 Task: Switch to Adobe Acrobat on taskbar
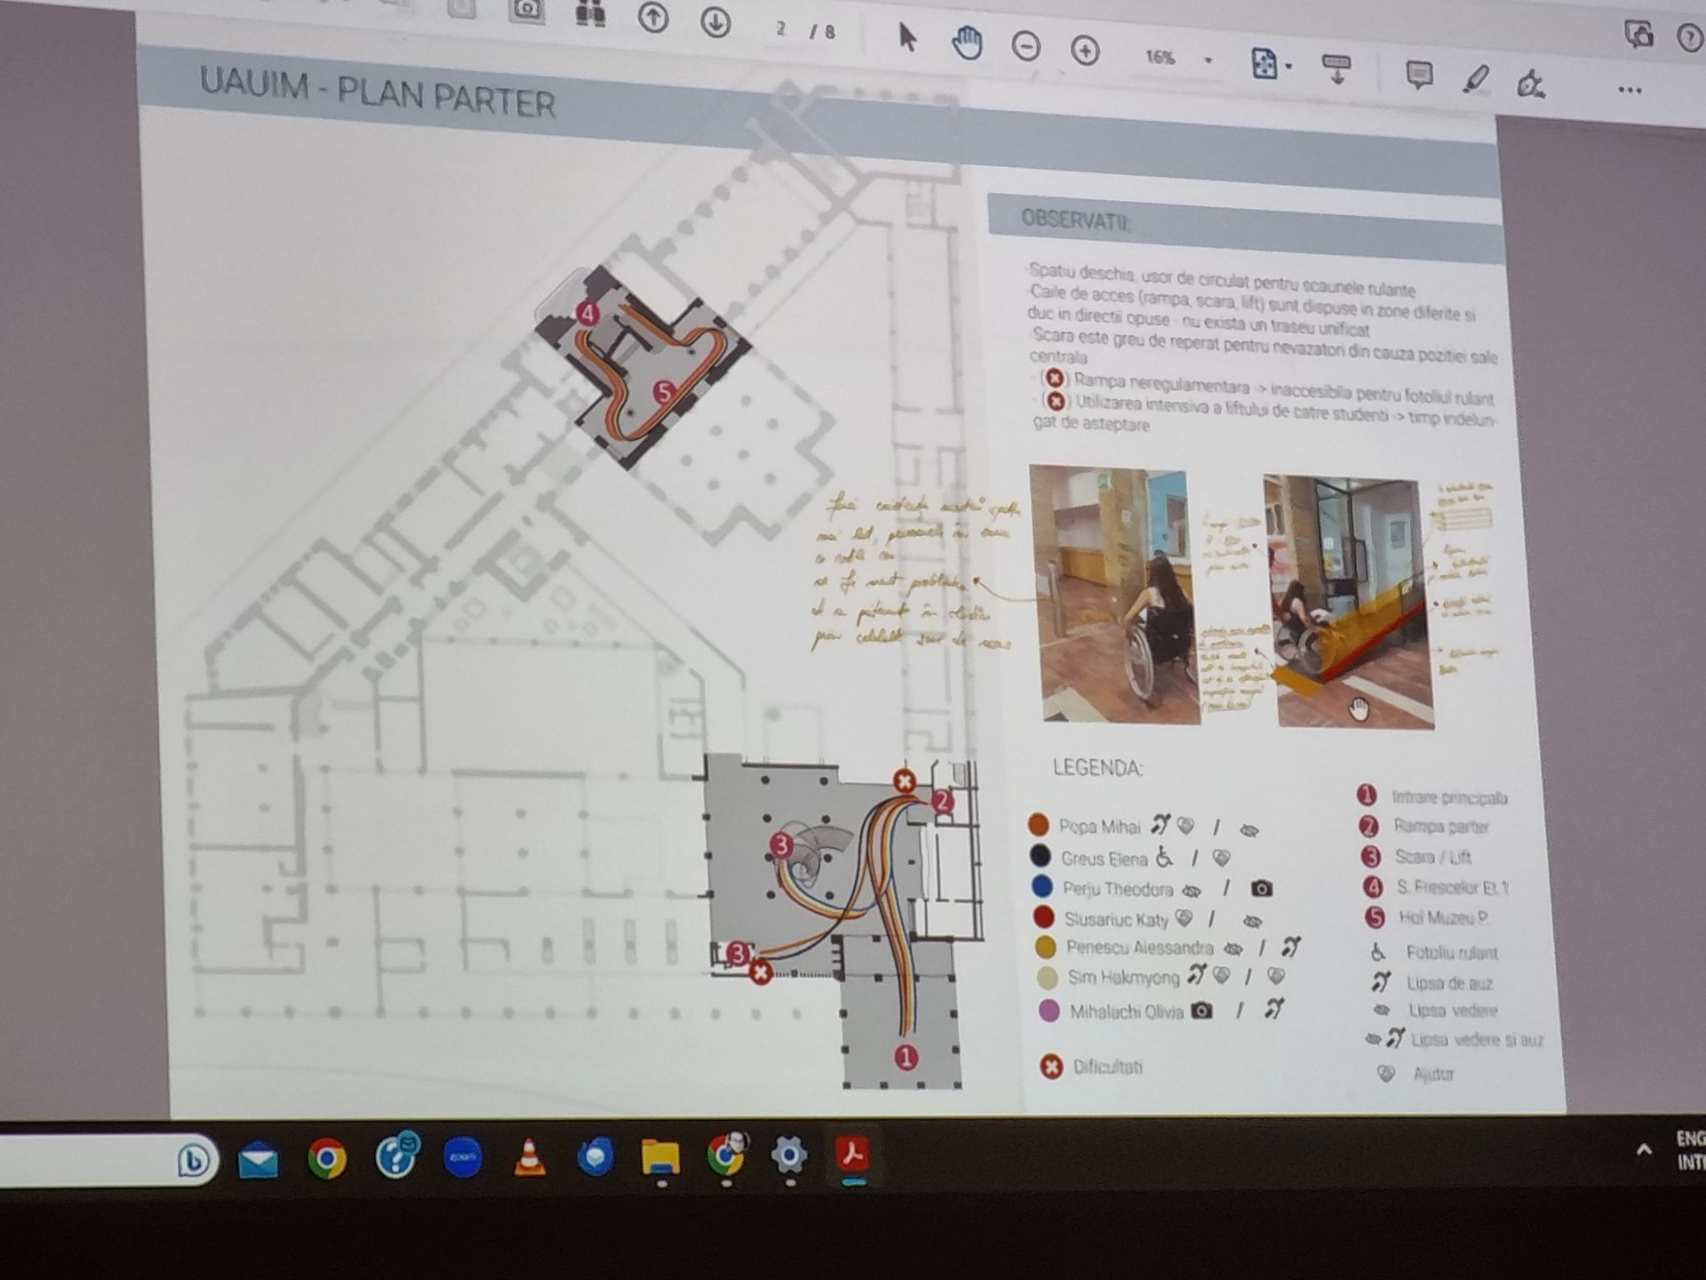[x=853, y=1155]
